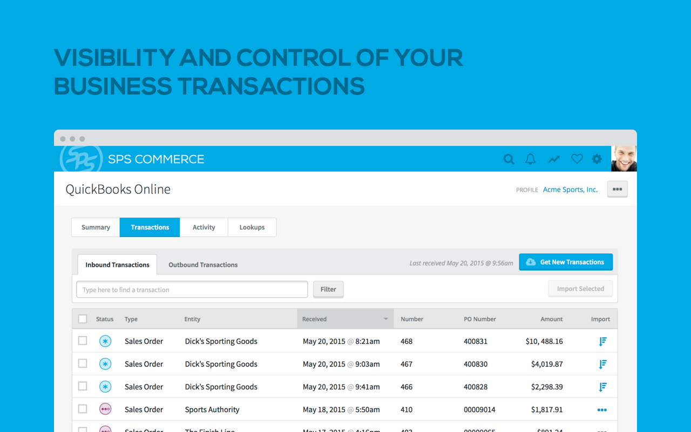691x432 pixels.
Task: Click the Acme Sports, Inc. profile link
Action: (x=570, y=190)
